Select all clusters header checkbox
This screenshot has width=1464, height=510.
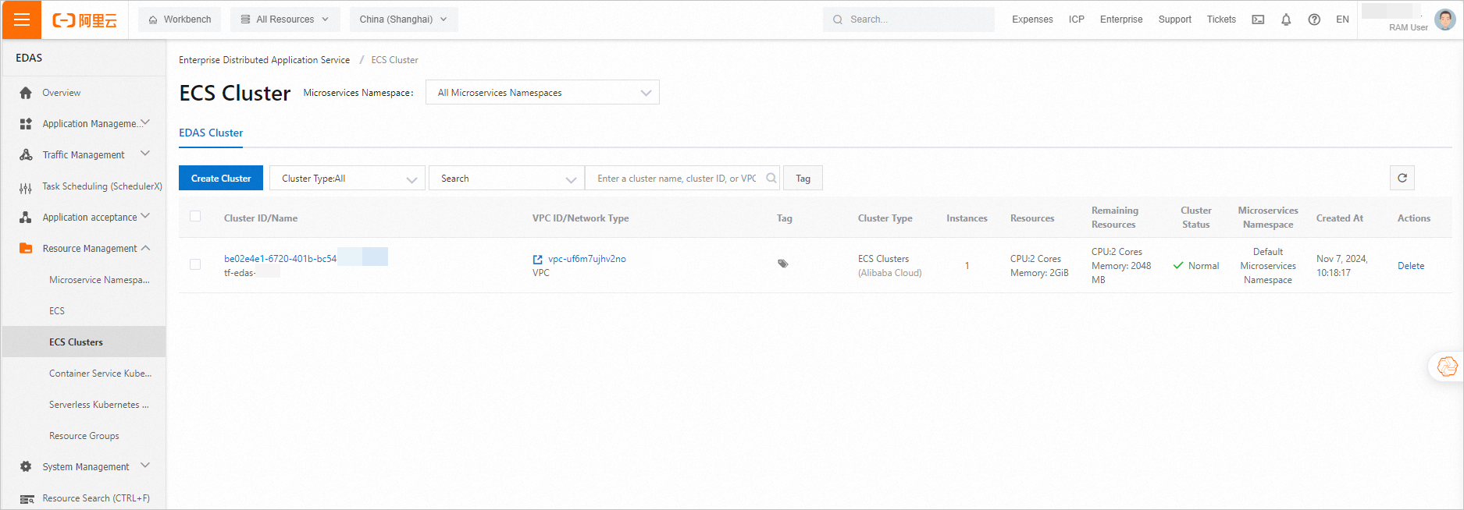coord(195,216)
